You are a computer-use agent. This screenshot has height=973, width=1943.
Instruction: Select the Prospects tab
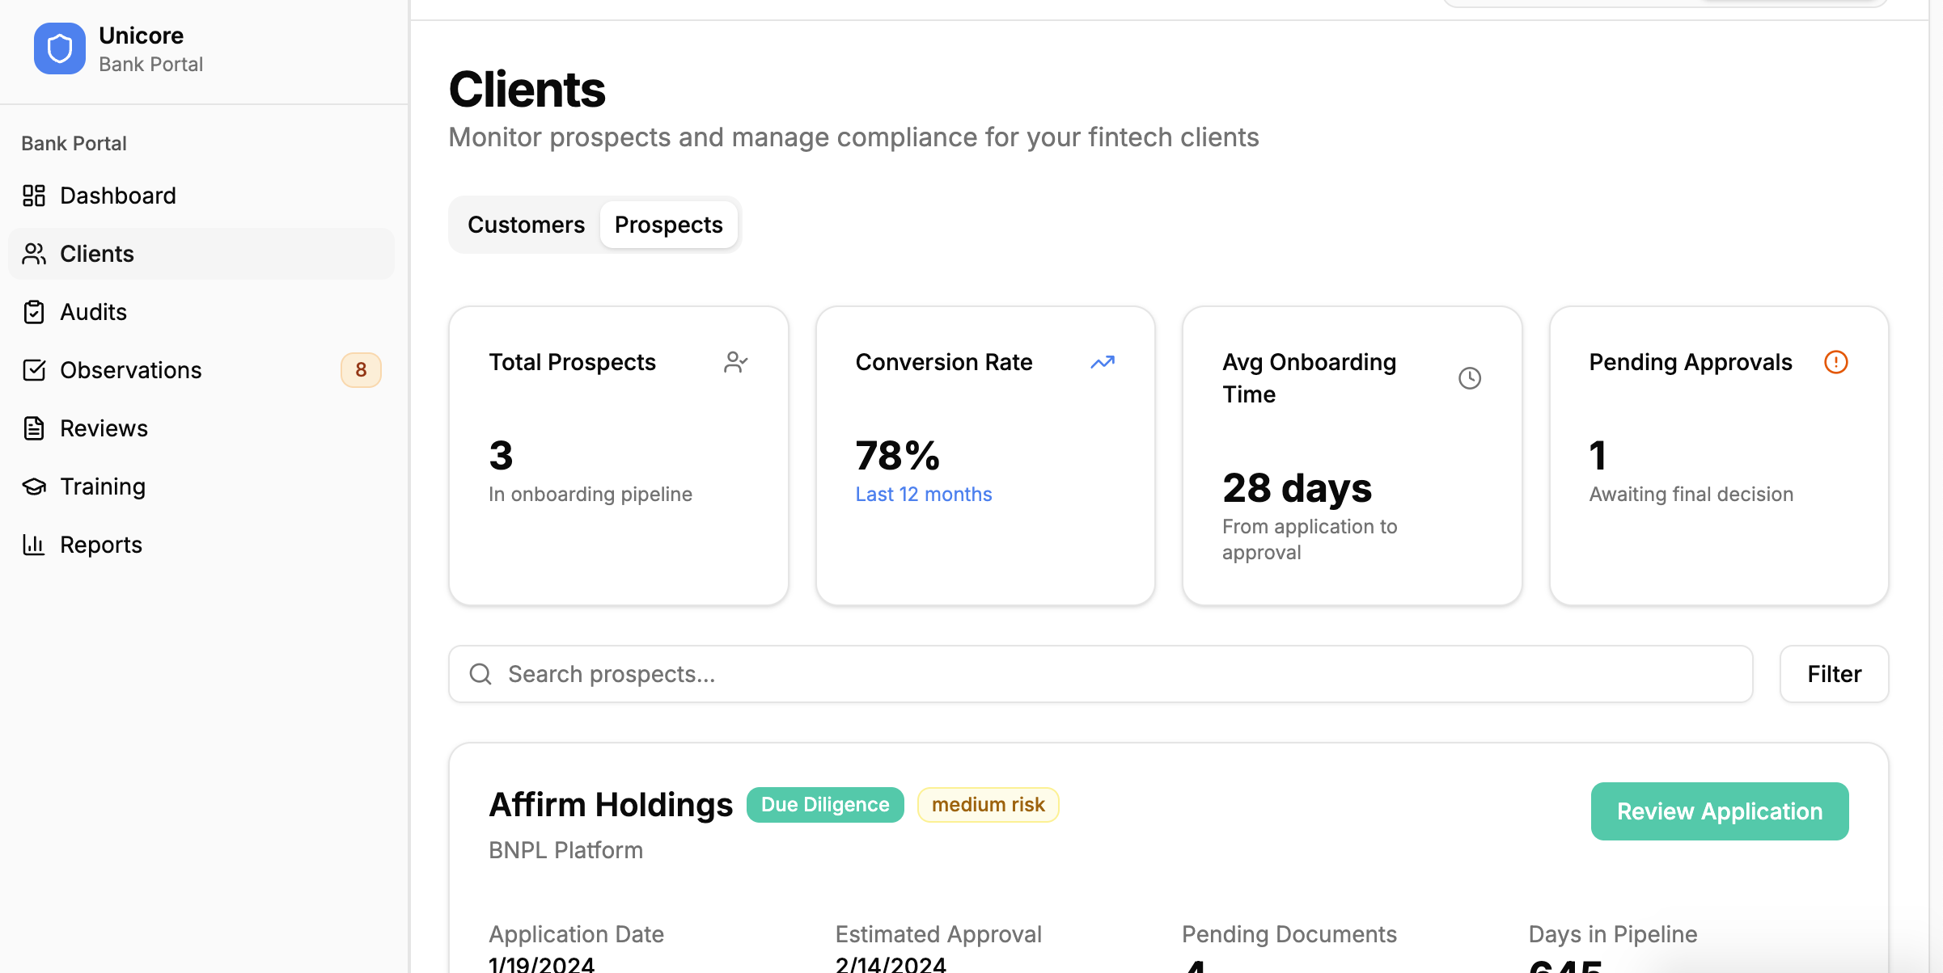point(668,225)
